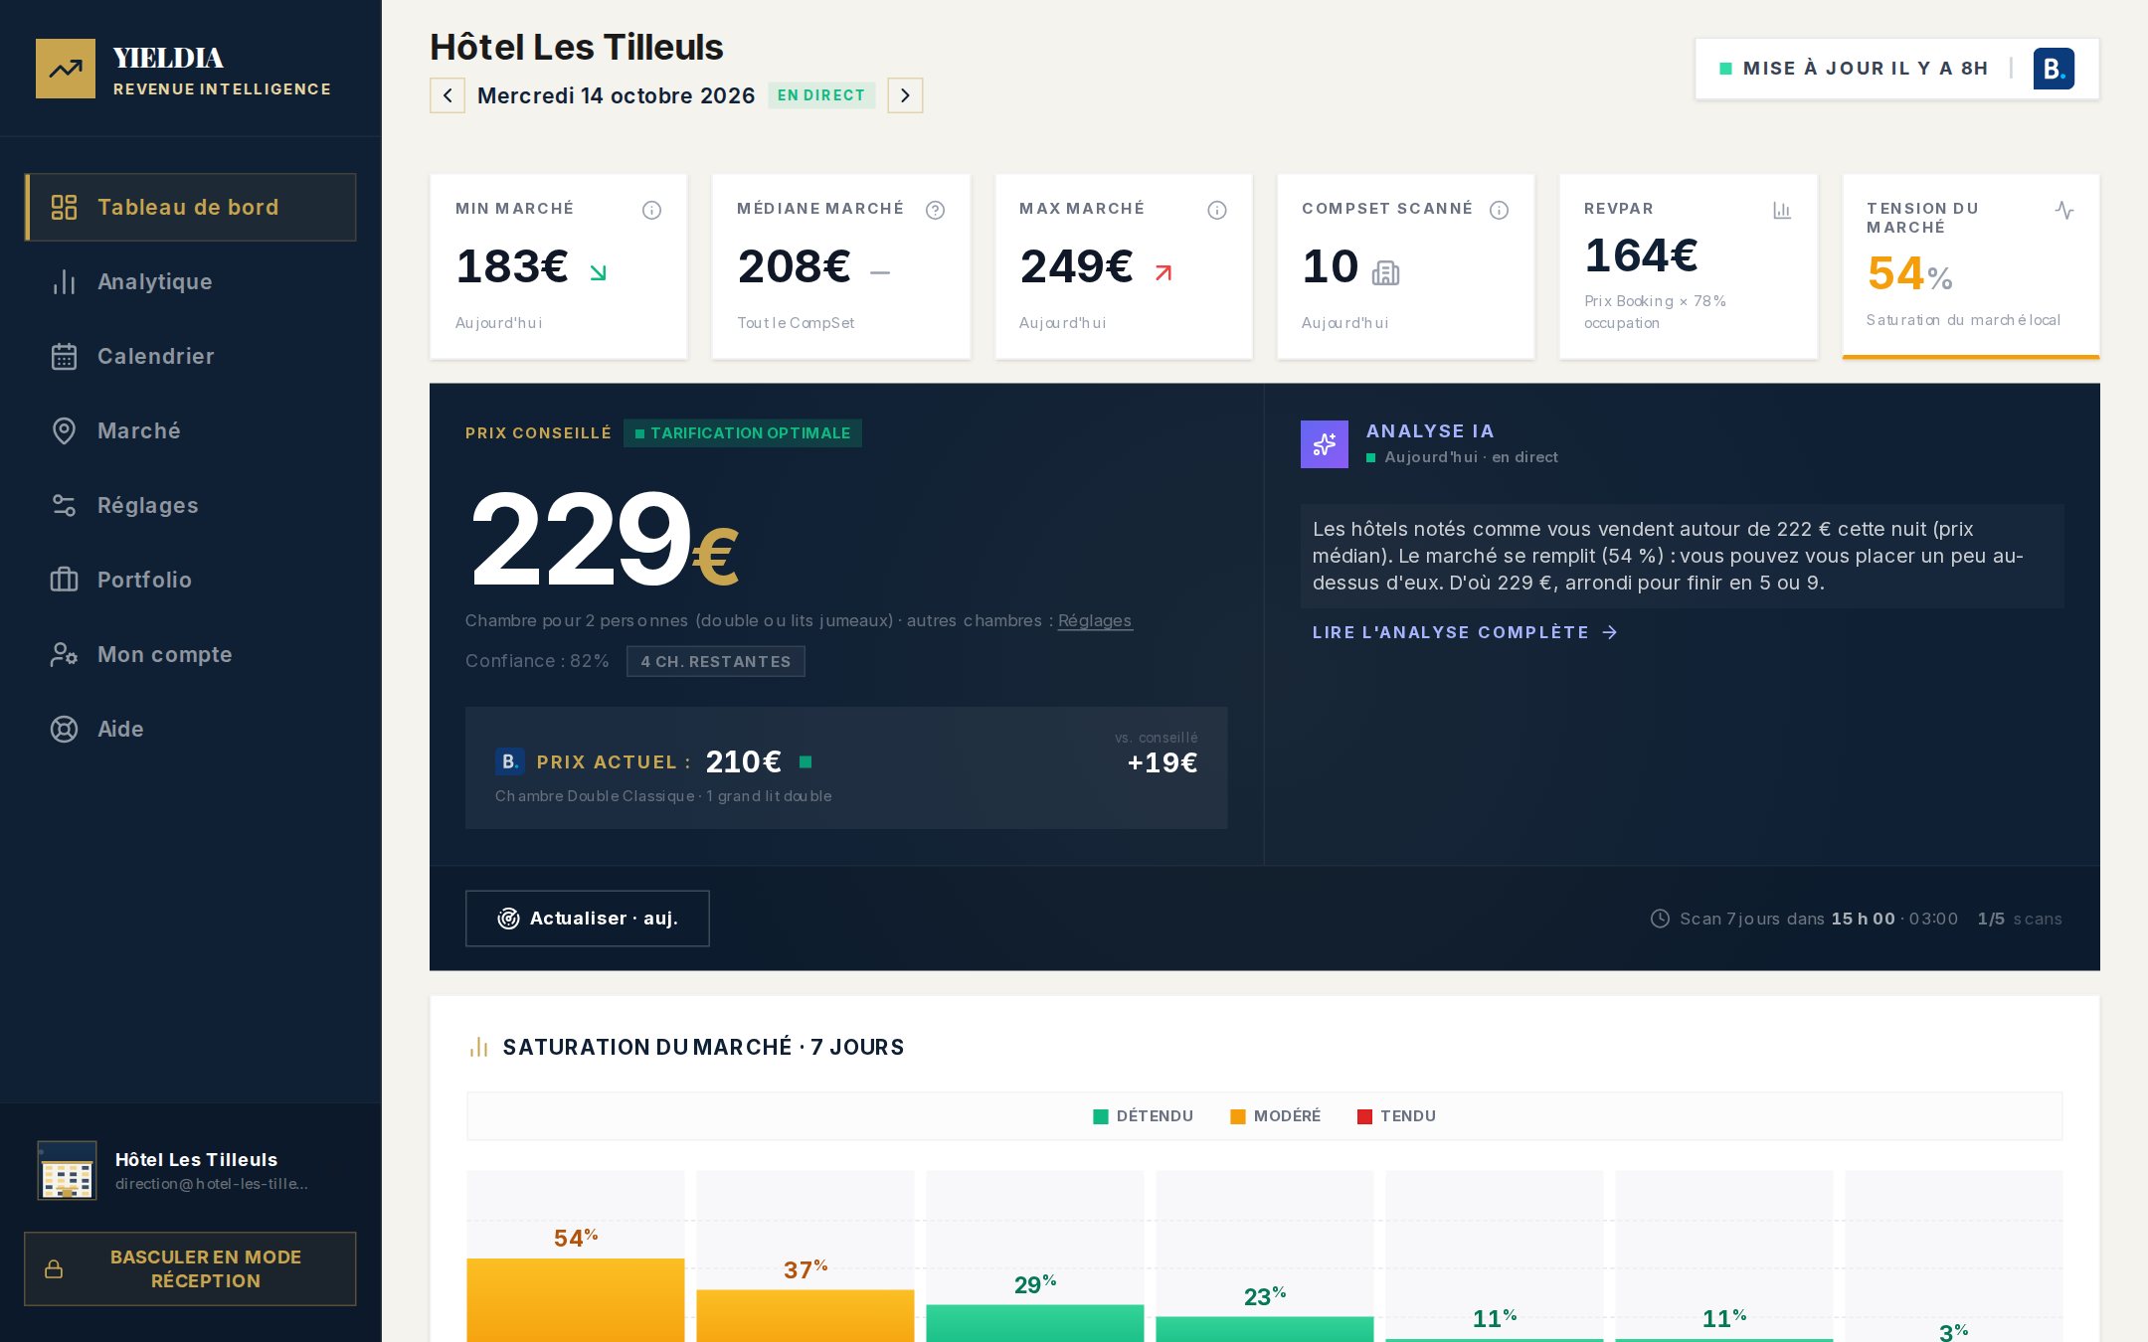Viewport: 2148px width, 1342px height.
Task: Click BASCULER EN MODE RÉCEPTION button
Action: point(191,1269)
